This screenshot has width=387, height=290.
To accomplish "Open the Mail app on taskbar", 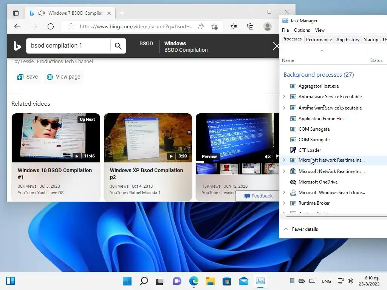I will [x=244, y=281].
